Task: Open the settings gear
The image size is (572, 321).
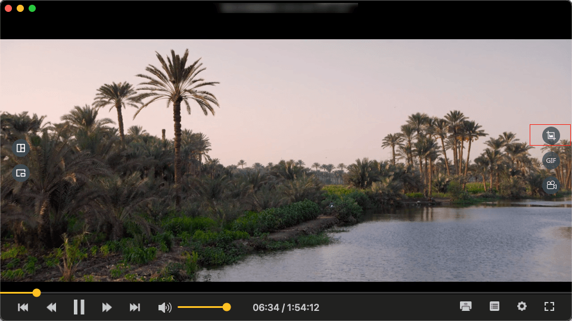Action: pos(522,307)
